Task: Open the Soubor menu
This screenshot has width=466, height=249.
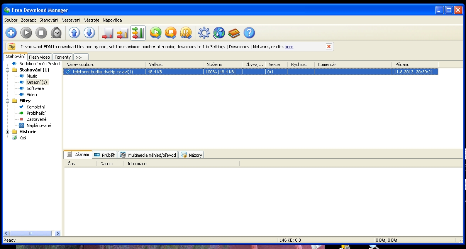Action: pos(11,20)
